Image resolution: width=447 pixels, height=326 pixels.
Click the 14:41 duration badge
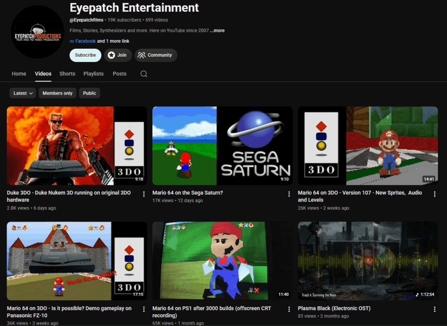[429, 180]
